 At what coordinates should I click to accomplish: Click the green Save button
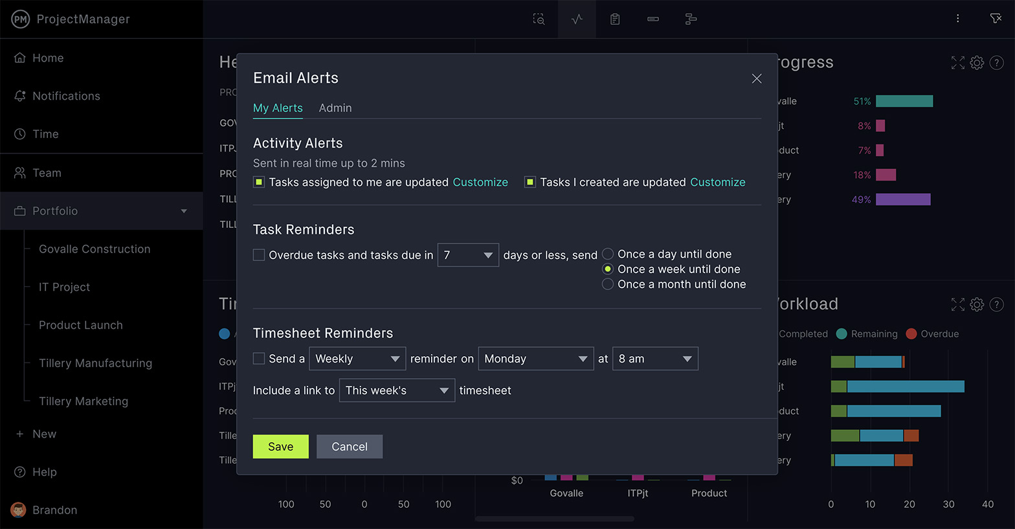point(280,447)
